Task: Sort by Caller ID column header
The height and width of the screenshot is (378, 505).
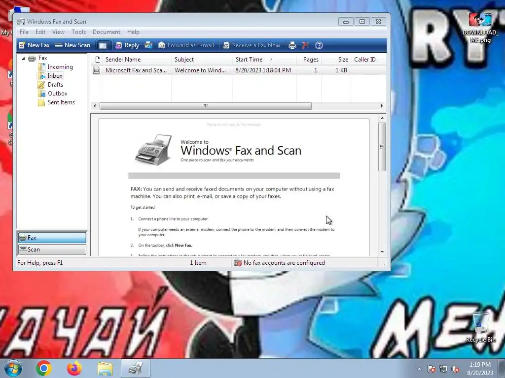Action: tap(368, 60)
